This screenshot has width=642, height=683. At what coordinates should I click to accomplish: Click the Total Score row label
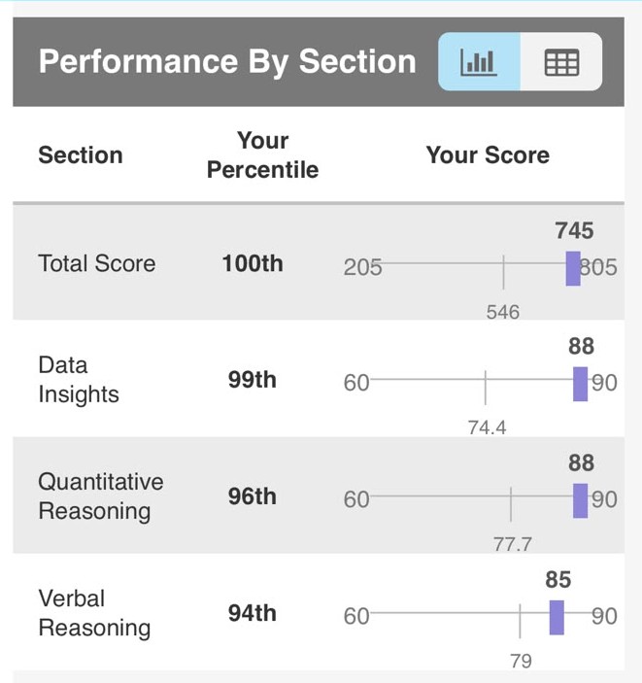point(97,263)
